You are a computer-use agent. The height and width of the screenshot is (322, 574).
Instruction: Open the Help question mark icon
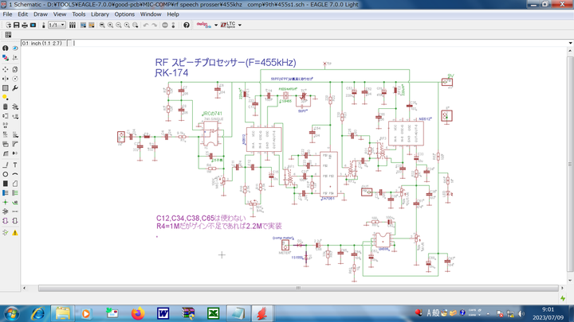click(187, 25)
